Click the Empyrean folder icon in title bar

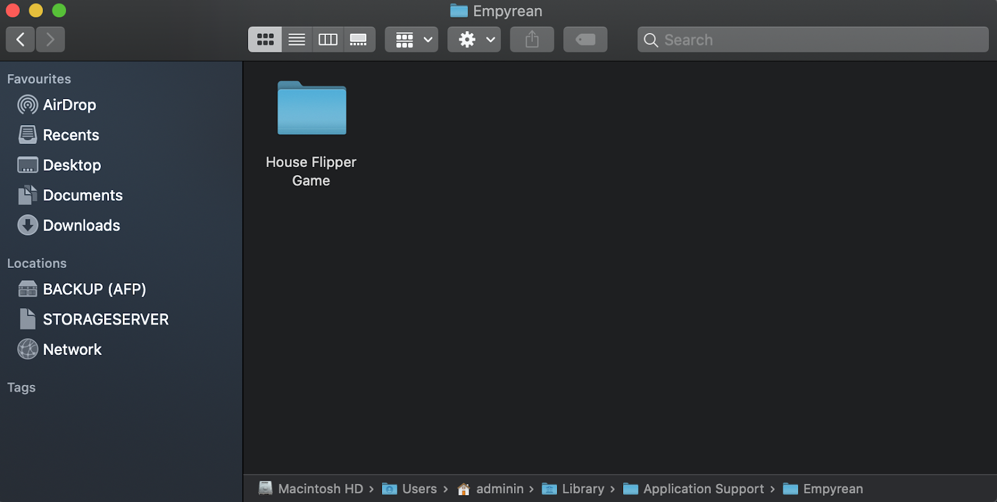[x=459, y=11]
